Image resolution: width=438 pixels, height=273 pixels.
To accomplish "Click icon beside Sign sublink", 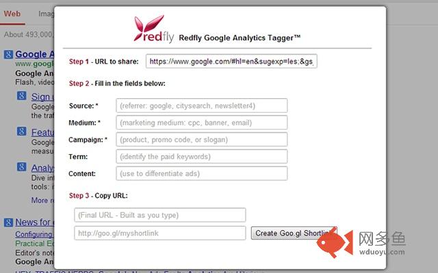I will click(x=21, y=96).
